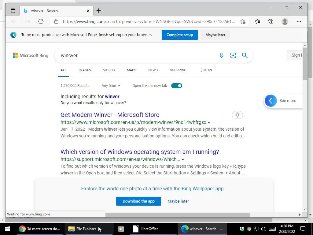Open the Favorites list icon
The image size is (313, 235).
257,21
